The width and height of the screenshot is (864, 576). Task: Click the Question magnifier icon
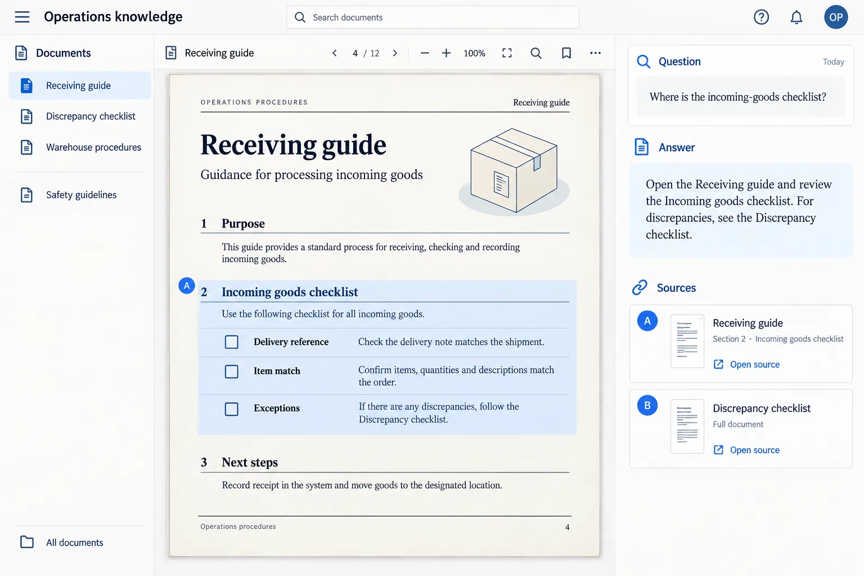point(643,61)
